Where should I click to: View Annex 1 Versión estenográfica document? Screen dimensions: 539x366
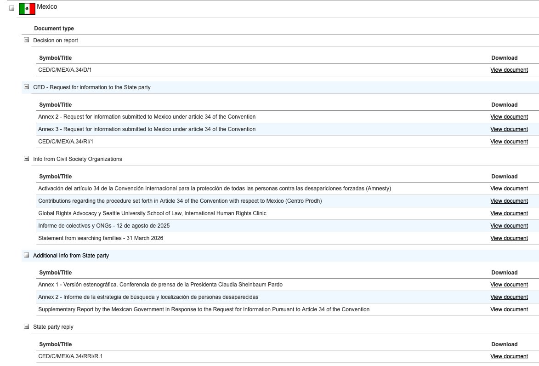(509, 285)
